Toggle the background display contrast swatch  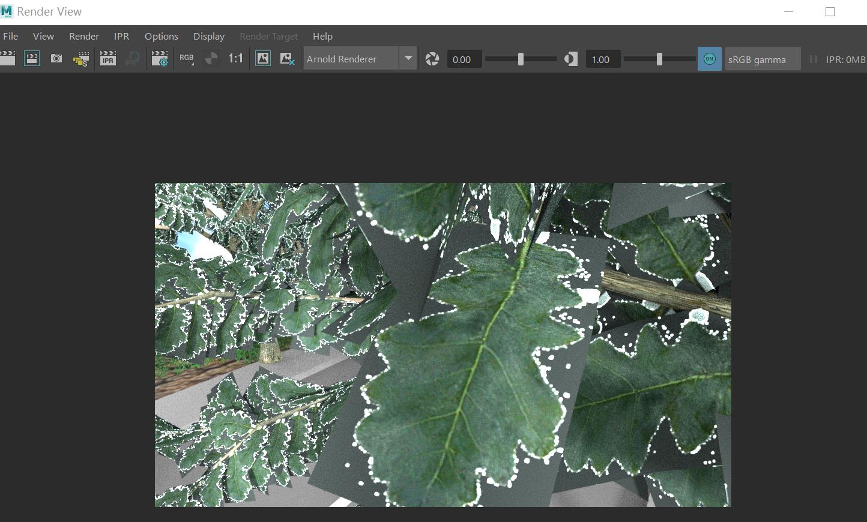click(x=570, y=59)
